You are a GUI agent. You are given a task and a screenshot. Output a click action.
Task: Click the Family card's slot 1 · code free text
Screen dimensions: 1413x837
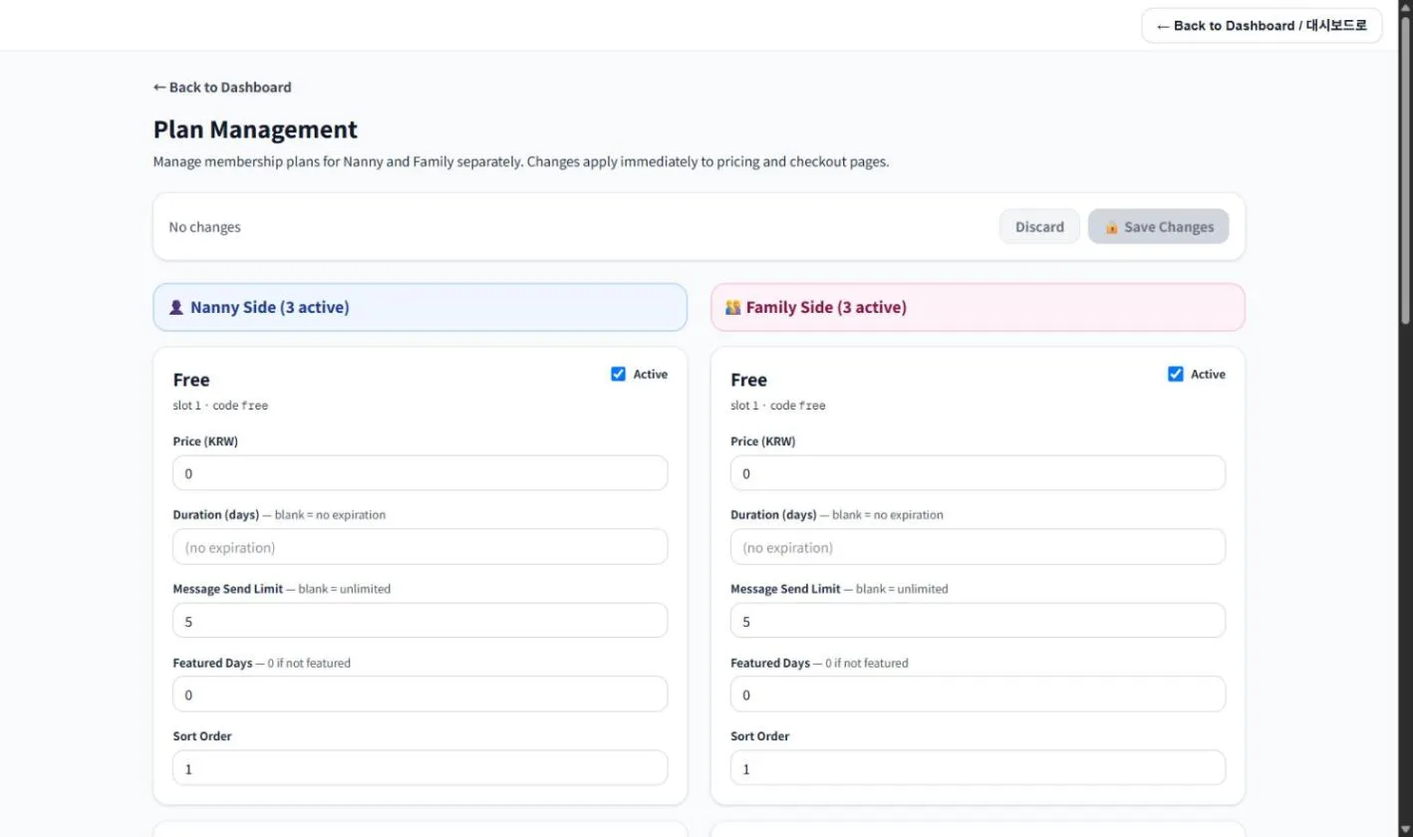(x=778, y=406)
